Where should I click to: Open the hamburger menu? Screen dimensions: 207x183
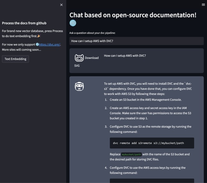coord(203,4)
